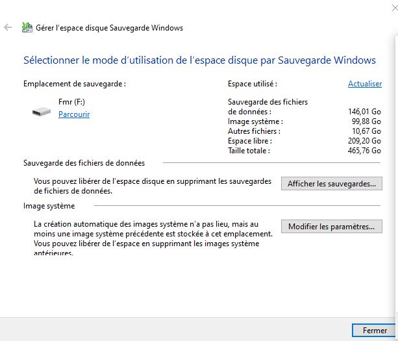
Task: Click the 146,01 Go value
Action: click(364, 112)
